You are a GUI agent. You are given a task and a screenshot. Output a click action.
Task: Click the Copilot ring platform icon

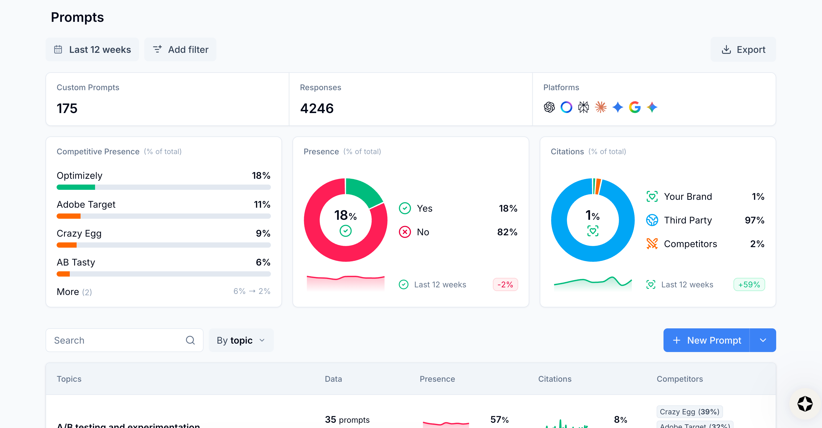click(566, 107)
